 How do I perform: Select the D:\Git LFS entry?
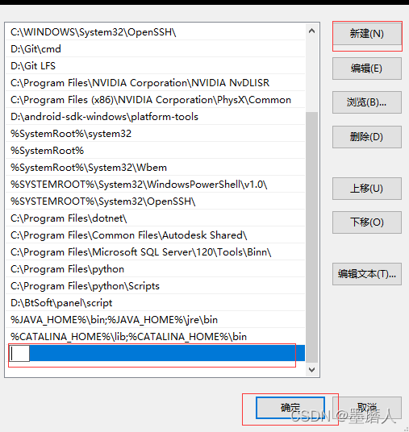[155, 66]
